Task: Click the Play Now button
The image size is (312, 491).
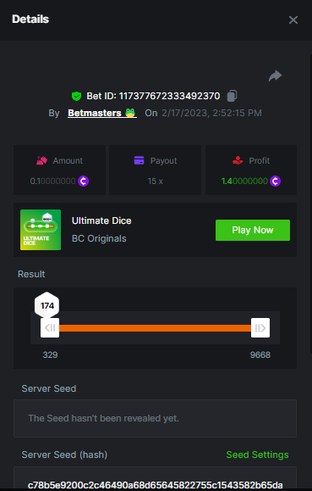Action: click(x=253, y=230)
